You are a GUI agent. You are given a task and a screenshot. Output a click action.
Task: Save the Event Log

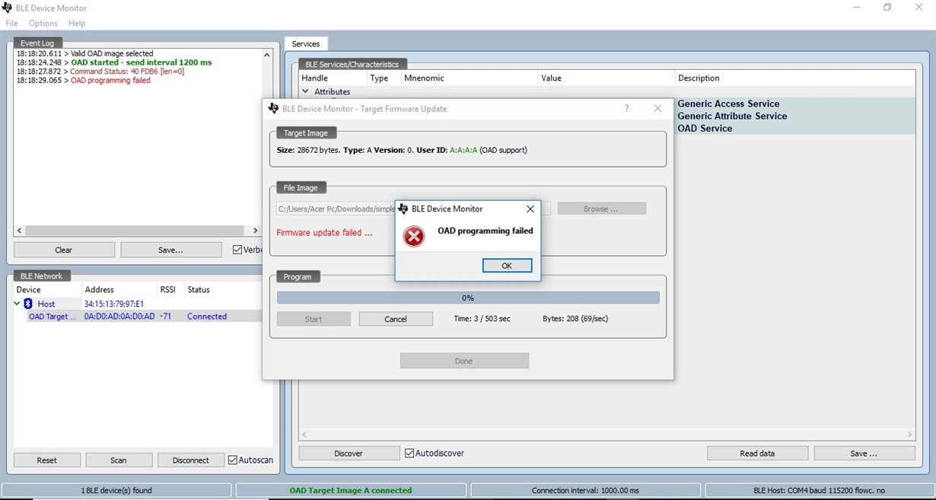click(170, 250)
